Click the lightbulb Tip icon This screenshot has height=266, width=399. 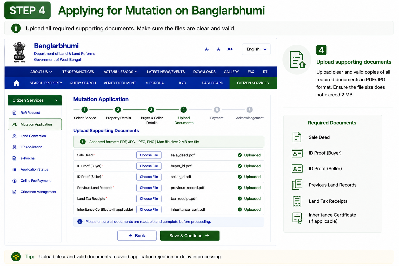pyautogui.click(x=16, y=257)
